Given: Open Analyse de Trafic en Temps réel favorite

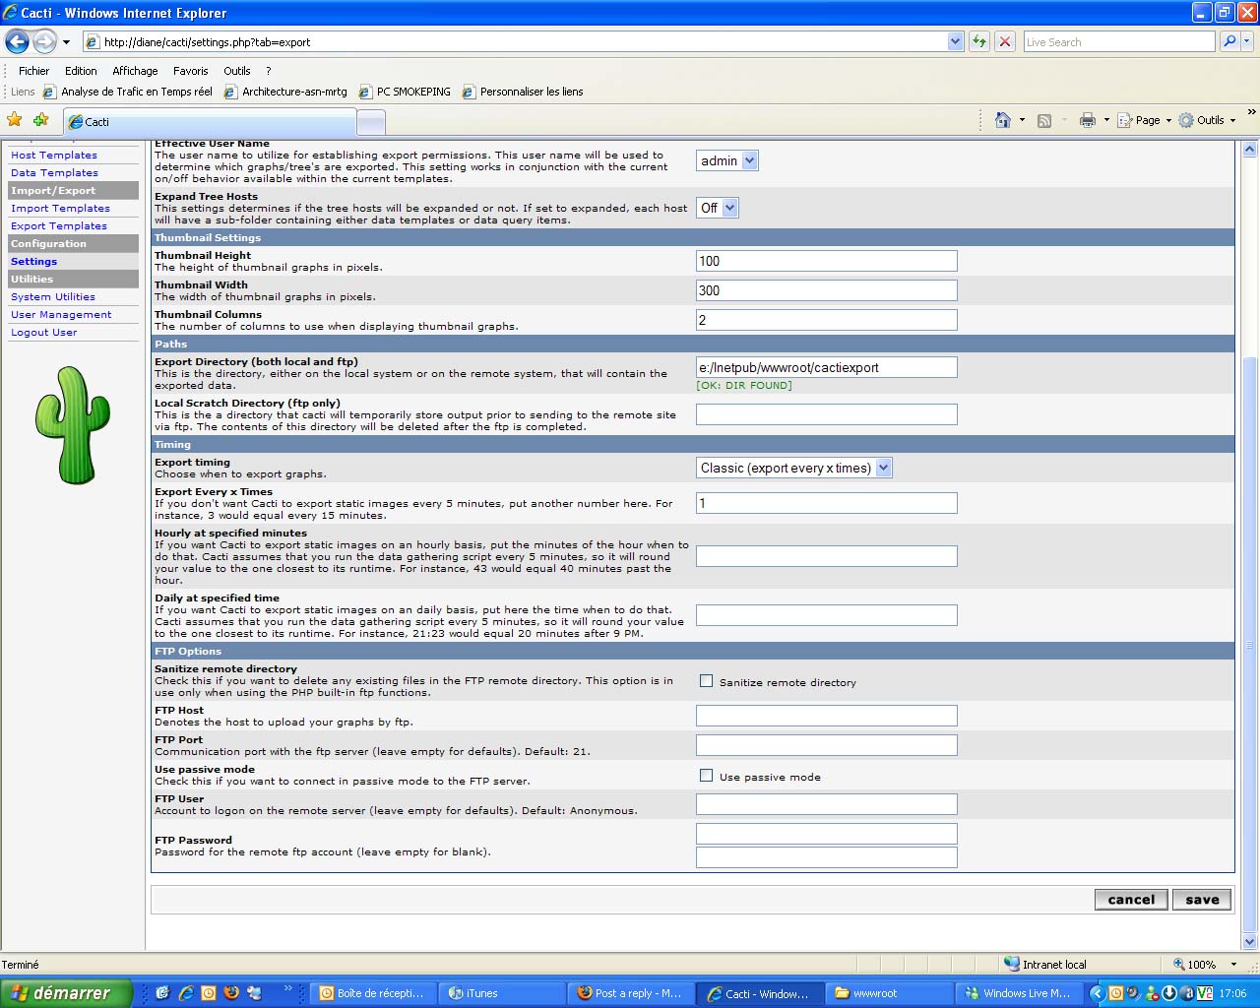Looking at the screenshot, I should [127, 92].
